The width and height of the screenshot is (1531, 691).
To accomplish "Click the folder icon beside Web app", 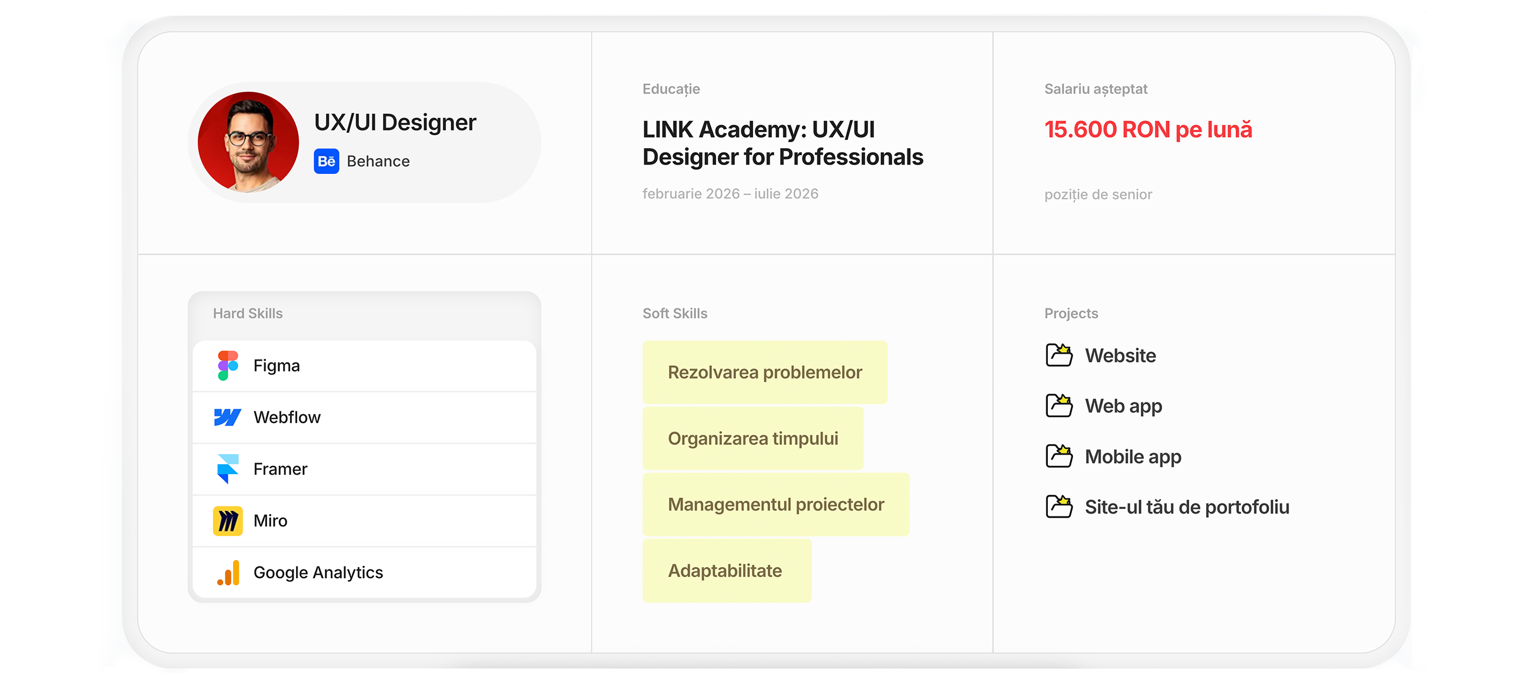I will pyautogui.click(x=1059, y=405).
